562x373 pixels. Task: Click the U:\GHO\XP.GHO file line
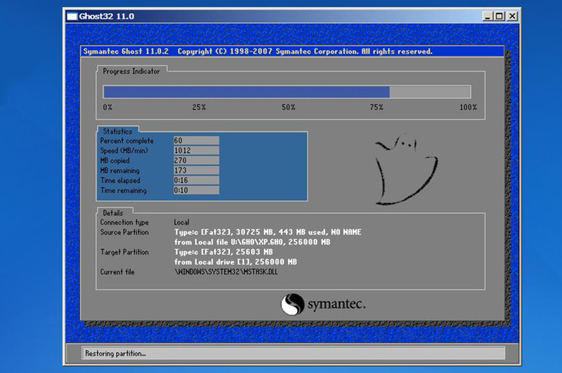pyautogui.click(x=253, y=242)
